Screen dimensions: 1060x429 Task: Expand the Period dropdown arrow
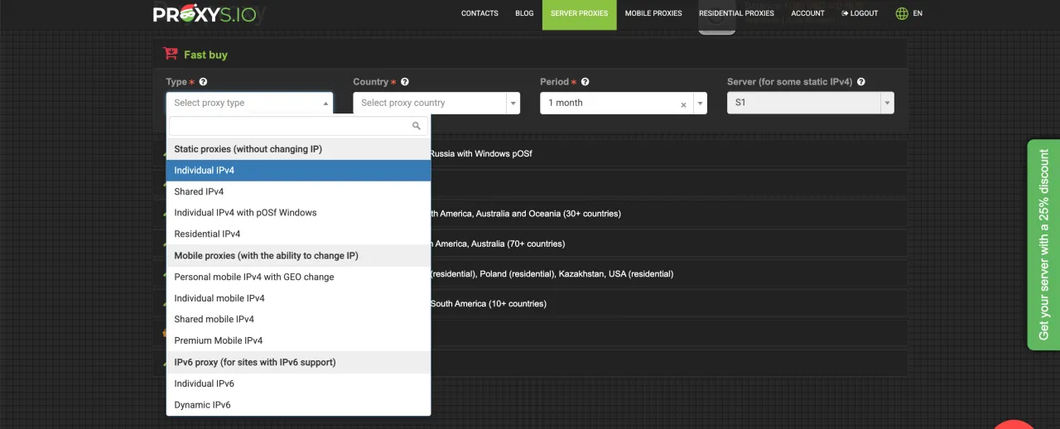(701, 104)
